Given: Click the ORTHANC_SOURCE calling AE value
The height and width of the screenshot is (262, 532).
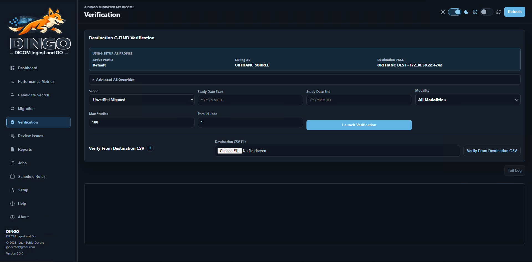Looking at the screenshot, I should pos(252,65).
